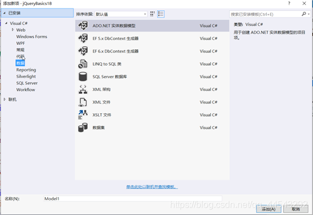The height and width of the screenshot is (215, 313).
Task: Select 'LINQ to SQL 类' template text
Action: (107, 64)
